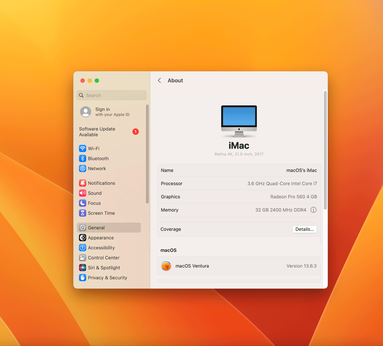The width and height of the screenshot is (383, 346).
Task: Click the Apple ID avatar icon
Action: (86, 112)
